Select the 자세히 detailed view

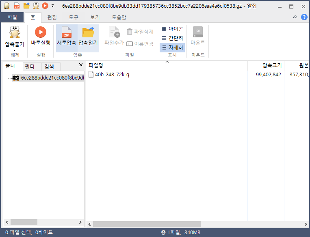[172, 47]
